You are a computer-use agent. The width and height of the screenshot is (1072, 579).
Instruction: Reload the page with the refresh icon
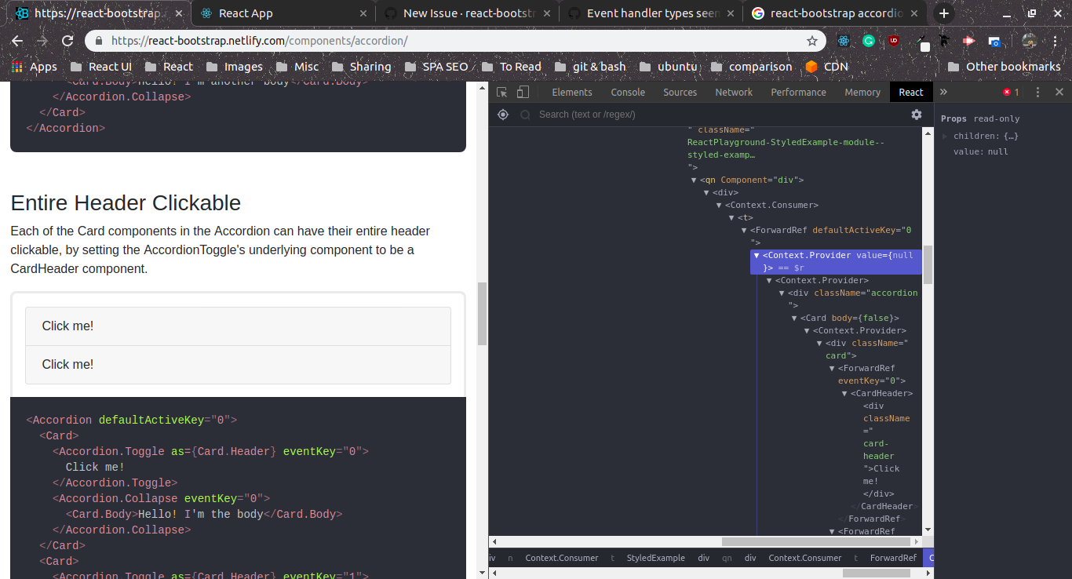pos(67,40)
